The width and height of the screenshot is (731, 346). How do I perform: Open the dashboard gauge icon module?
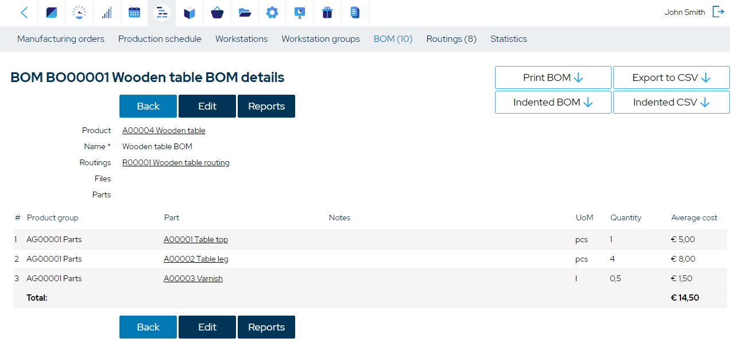tap(79, 13)
